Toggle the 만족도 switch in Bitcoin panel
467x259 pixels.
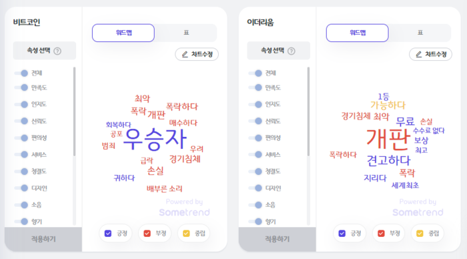point(21,87)
